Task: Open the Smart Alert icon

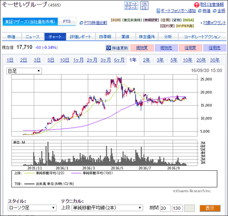Action: tap(131, 6)
